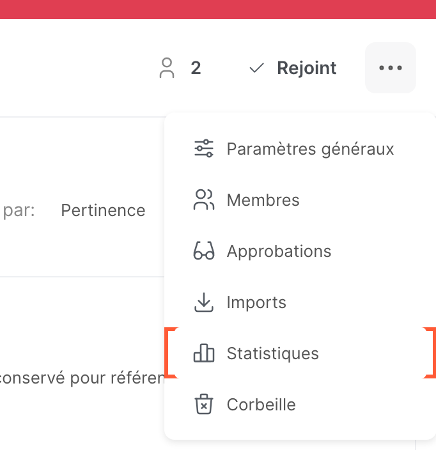Select Membres from the menu

click(x=300, y=199)
